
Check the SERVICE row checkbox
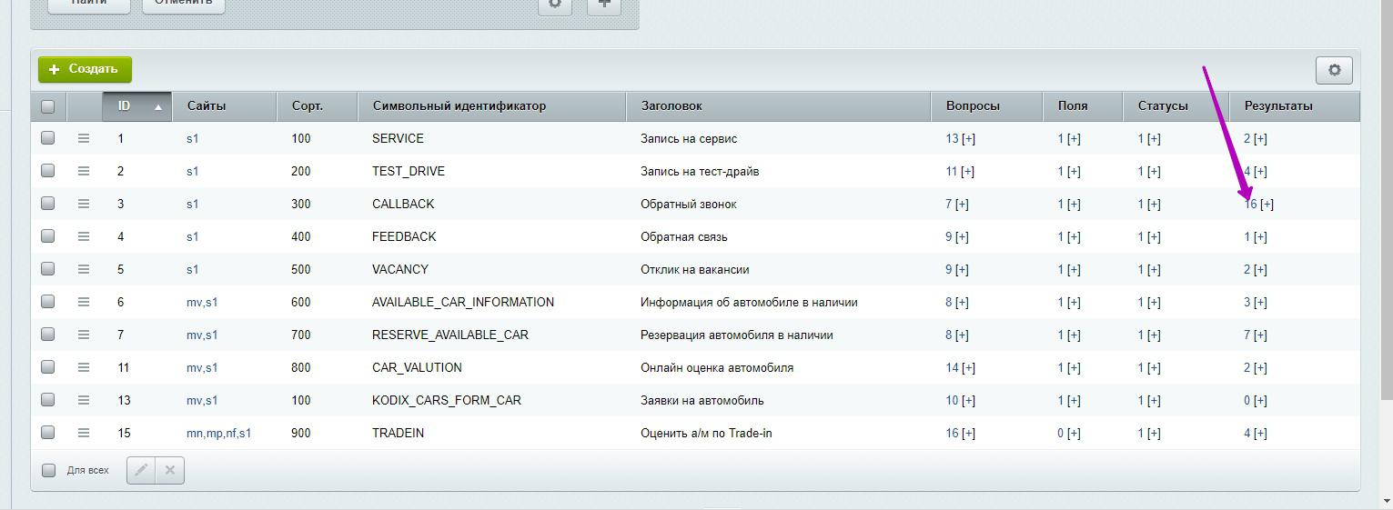[x=48, y=138]
